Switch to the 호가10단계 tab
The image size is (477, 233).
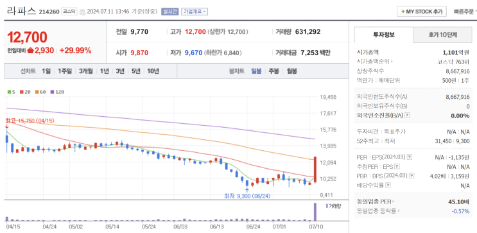[442, 35]
